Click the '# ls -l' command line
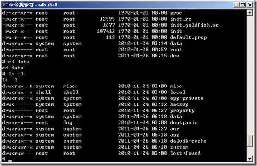 pos(13,74)
